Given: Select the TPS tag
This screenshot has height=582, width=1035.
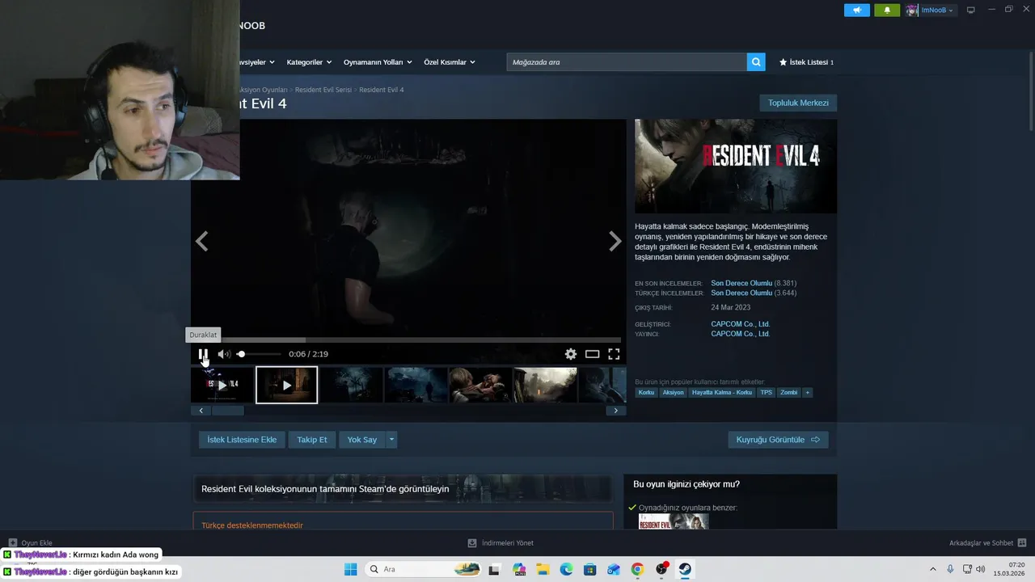Looking at the screenshot, I should 766,392.
